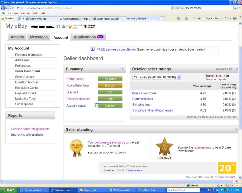This screenshot has height=193, width=242.
Task: Click the search magnifier button beside the search box
Action: click(x=236, y=8)
